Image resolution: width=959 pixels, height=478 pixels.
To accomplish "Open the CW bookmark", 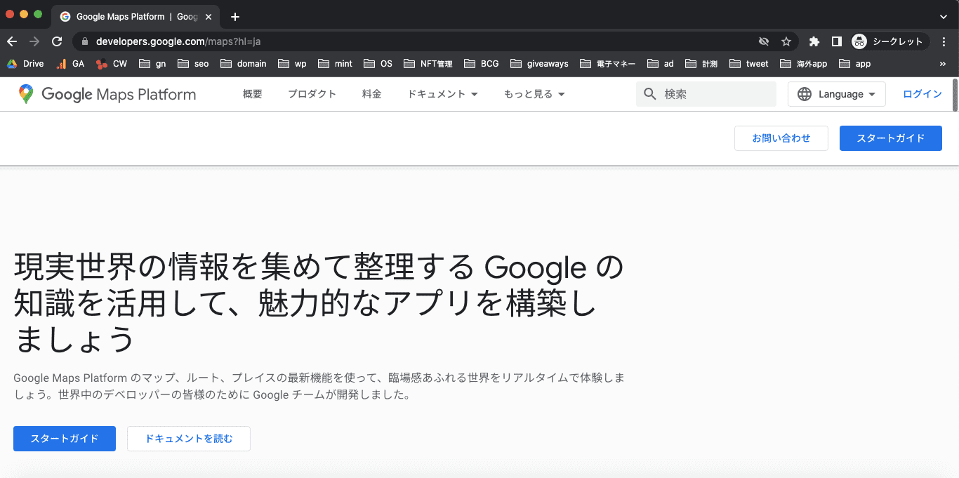I will [x=112, y=64].
